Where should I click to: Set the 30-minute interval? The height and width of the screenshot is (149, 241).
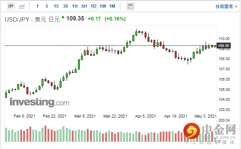point(65,6)
